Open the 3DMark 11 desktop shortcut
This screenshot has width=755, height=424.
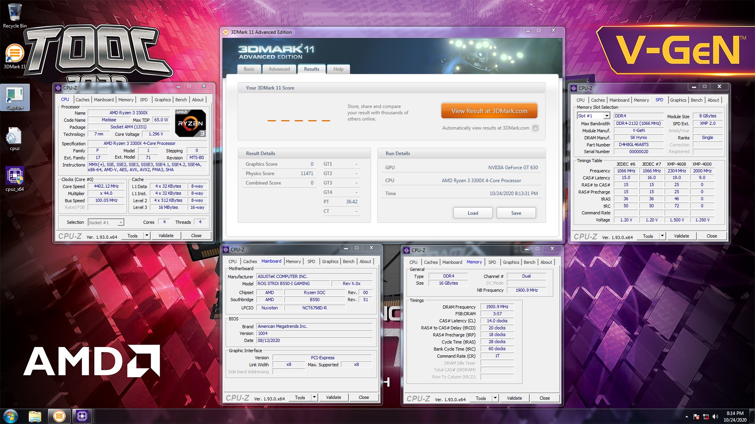click(15, 56)
